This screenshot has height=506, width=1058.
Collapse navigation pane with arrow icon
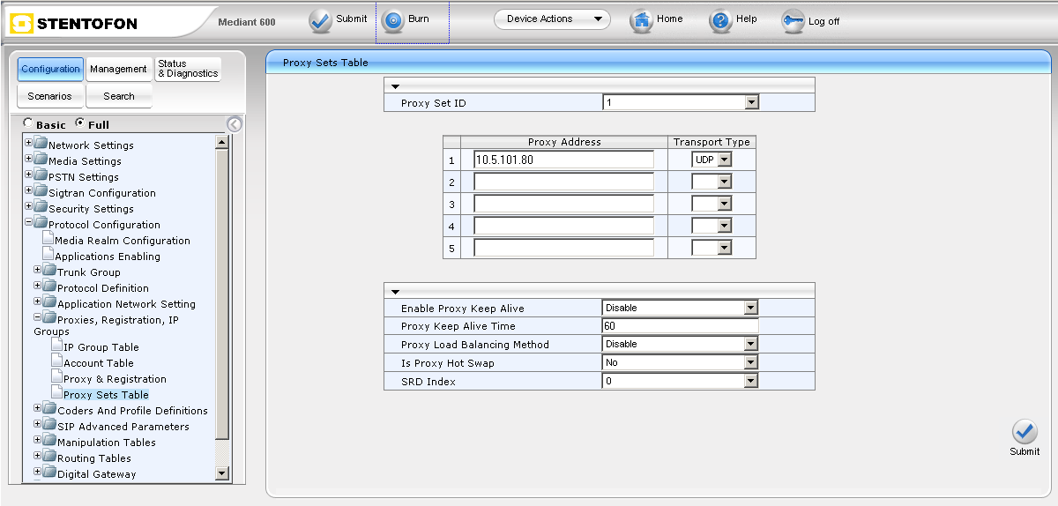234,124
